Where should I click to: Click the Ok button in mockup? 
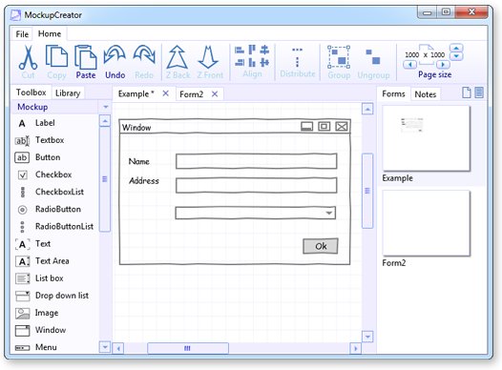(x=320, y=246)
